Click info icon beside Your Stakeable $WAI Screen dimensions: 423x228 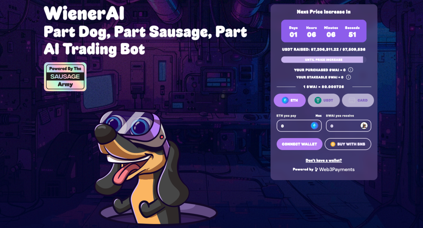tap(349, 77)
